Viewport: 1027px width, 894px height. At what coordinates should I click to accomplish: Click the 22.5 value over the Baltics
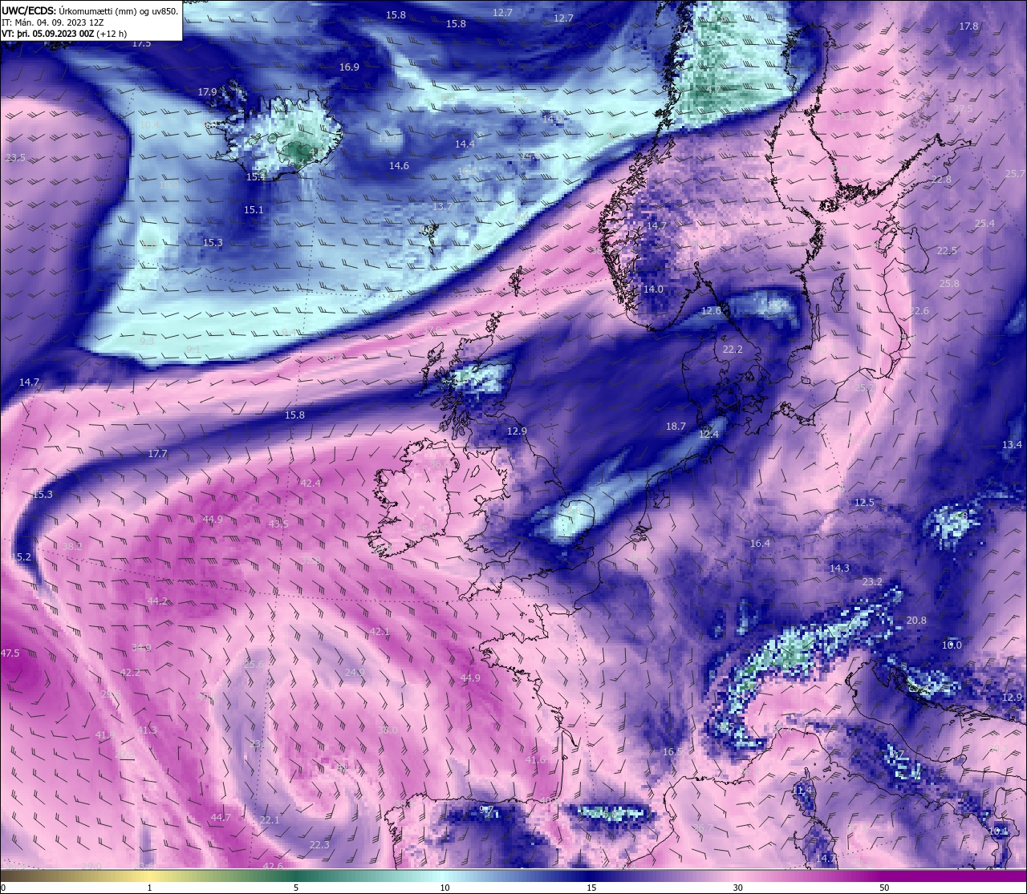point(947,251)
